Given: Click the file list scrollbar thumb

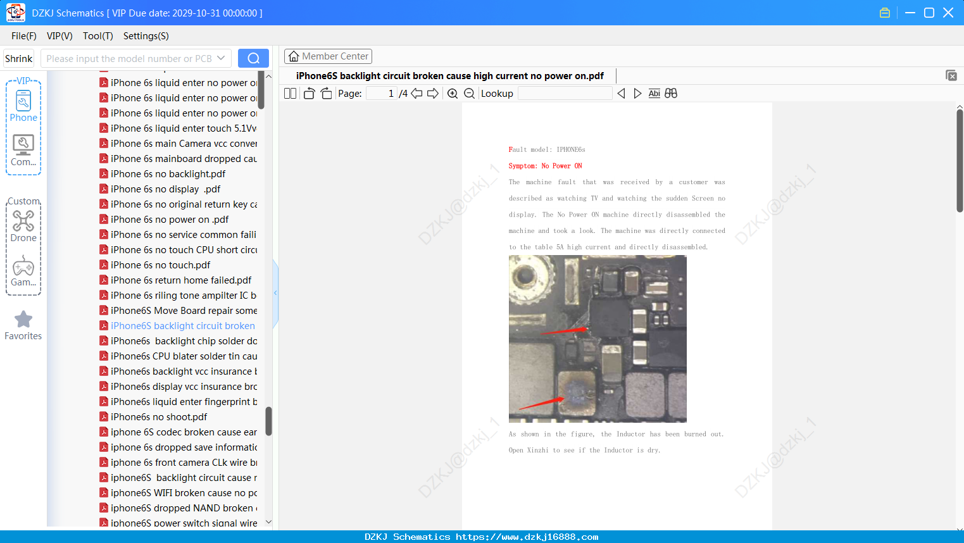Looking at the screenshot, I should pyautogui.click(x=268, y=421).
